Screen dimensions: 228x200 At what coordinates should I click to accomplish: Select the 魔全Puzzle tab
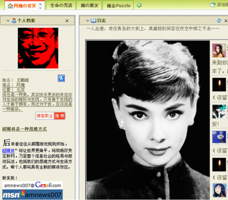[118, 5]
